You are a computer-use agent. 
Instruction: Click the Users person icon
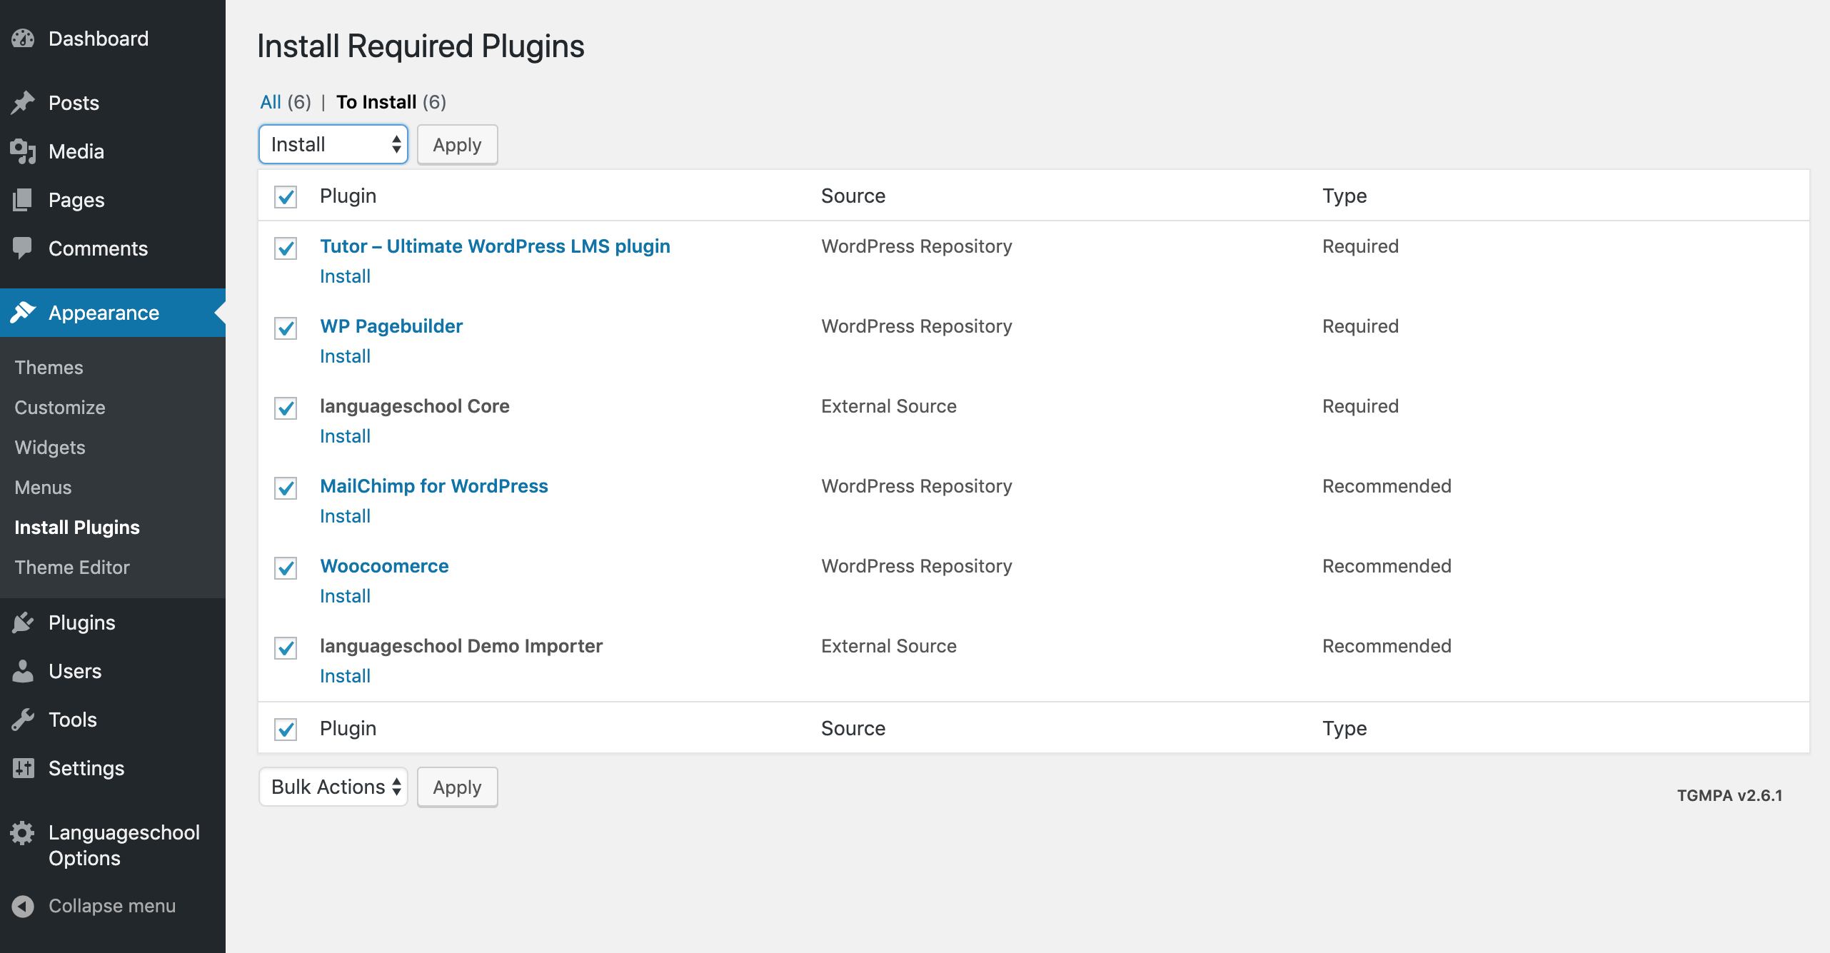pos(23,671)
